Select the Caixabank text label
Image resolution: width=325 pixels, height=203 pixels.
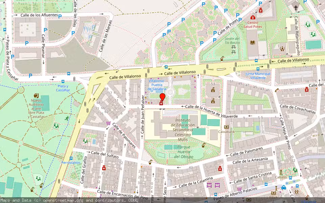(226, 132)
